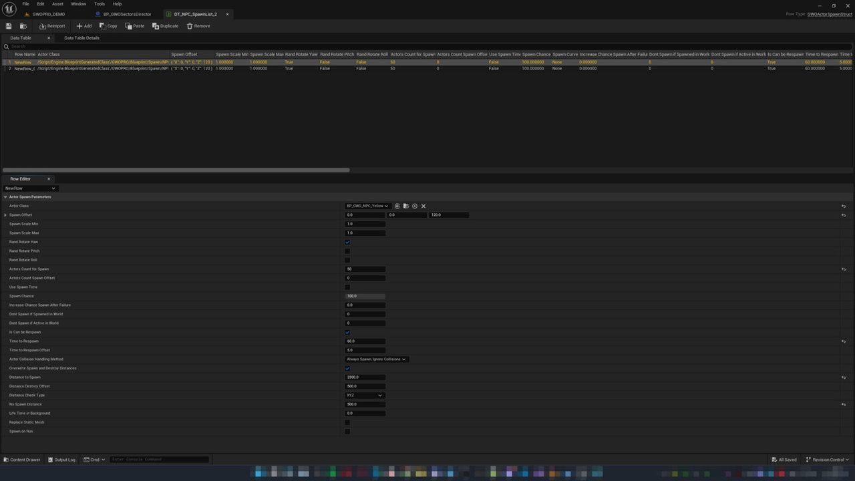Copy the selected row
This screenshot has width=855, height=481.
tap(108, 26)
